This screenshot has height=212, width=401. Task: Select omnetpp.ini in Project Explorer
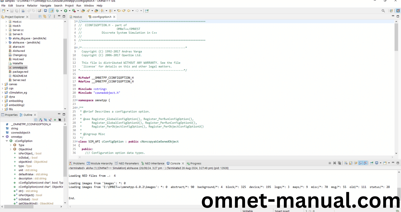point(20,68)
